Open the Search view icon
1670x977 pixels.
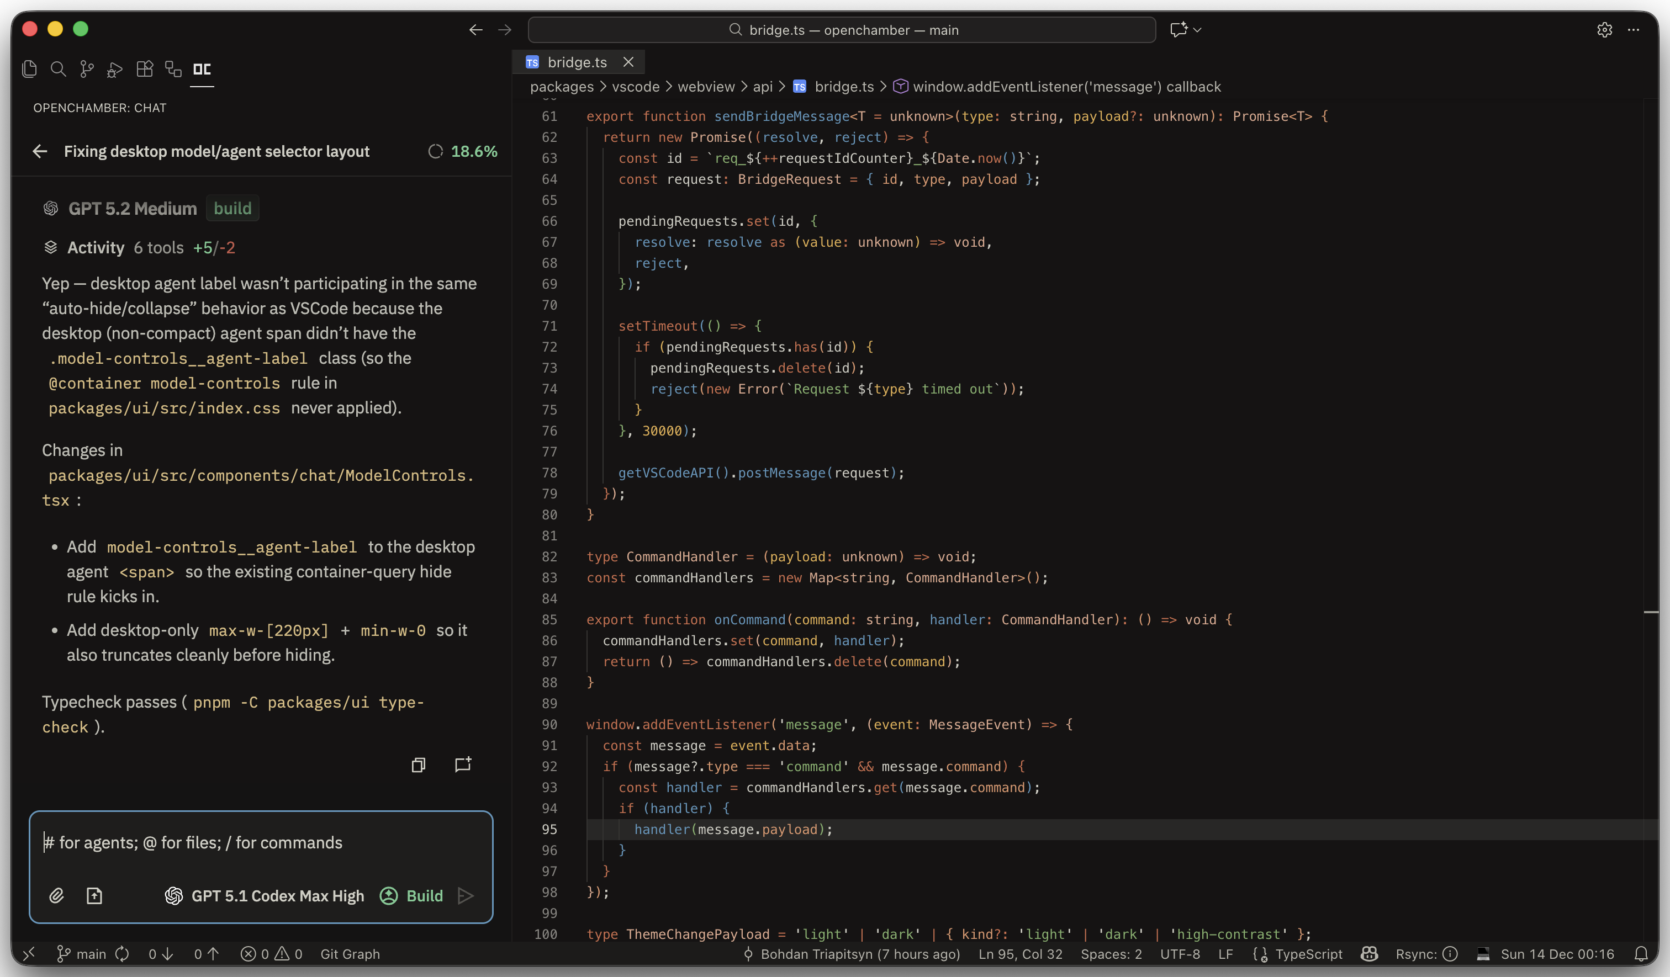coord(59,69)
